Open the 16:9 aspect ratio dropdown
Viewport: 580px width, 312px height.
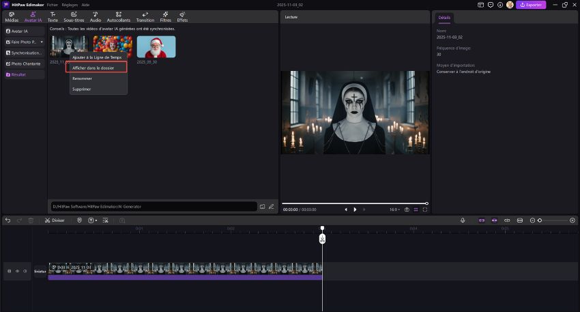click(394, 210)
